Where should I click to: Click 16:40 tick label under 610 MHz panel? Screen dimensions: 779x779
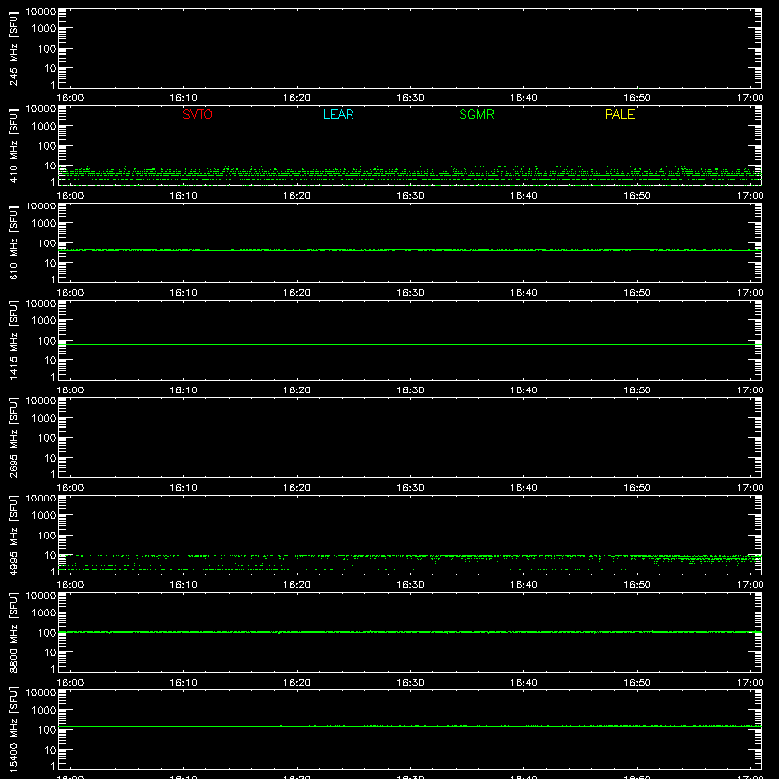click(524, 293)
